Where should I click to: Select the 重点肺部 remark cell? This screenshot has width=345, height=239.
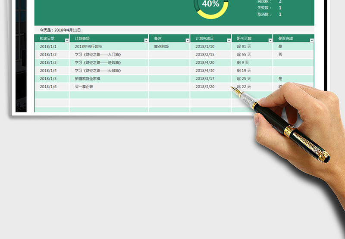[161, 47]
